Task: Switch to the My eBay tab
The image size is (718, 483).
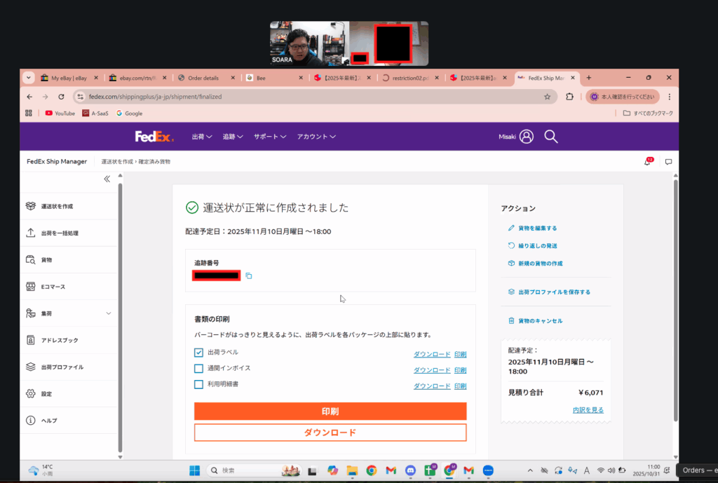Action: click(x=68, y=78)
